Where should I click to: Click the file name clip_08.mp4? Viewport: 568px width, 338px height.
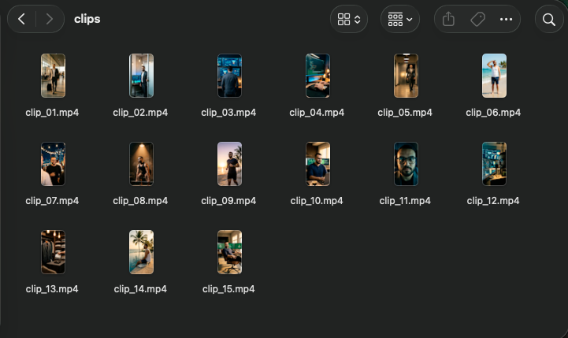140,201
